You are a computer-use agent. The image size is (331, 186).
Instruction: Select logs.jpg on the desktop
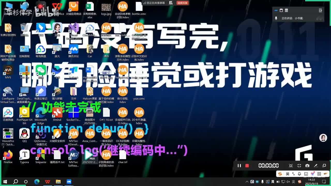106,9
